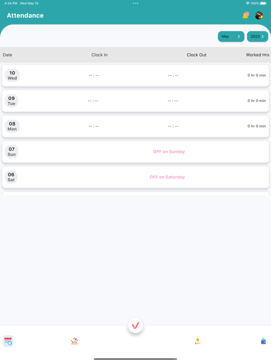Tap the red checkmark clock-in button

point(135,326)
